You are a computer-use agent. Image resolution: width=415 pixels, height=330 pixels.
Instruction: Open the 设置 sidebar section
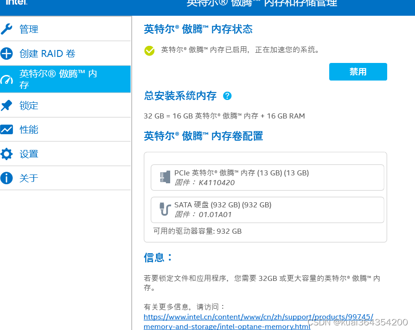[65, 154]
